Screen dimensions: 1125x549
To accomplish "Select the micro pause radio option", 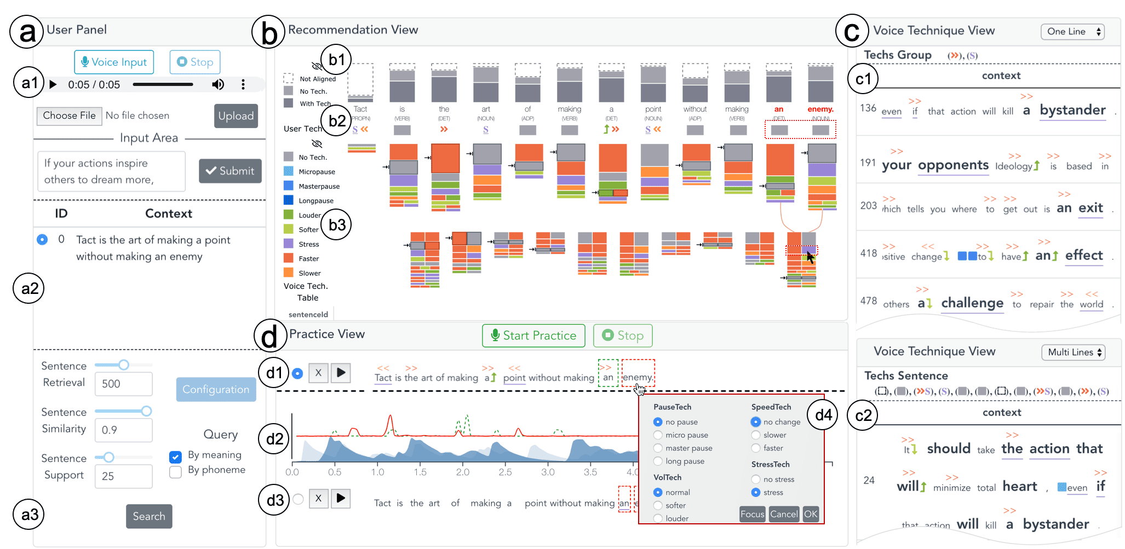I will pos(658,435).
